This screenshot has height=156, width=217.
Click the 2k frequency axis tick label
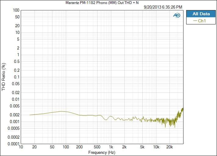(x=125, y=147)
